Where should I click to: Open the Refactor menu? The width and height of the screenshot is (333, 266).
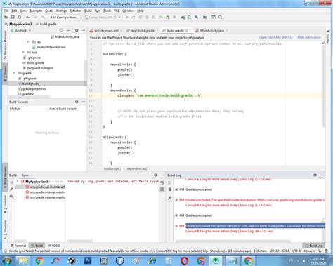tap(75, 11)
